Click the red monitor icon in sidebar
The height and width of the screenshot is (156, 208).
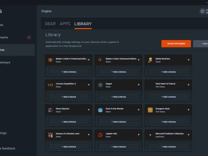29,37
